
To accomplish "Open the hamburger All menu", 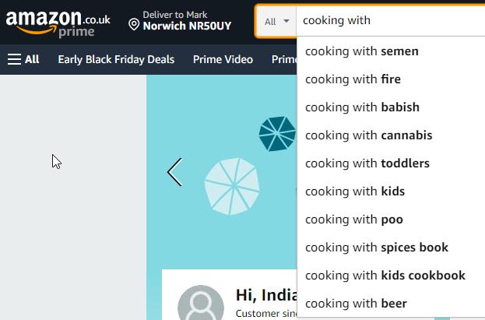I will (23, 59).
